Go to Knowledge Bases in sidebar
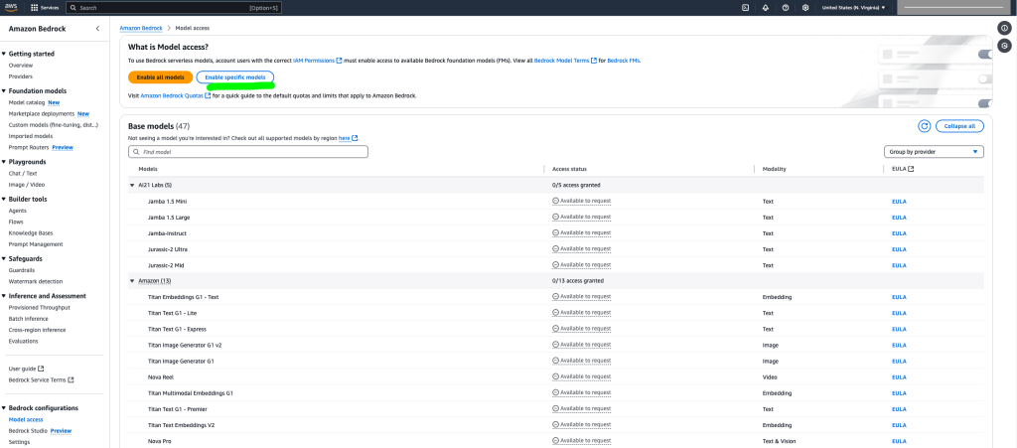 (31, 232)
